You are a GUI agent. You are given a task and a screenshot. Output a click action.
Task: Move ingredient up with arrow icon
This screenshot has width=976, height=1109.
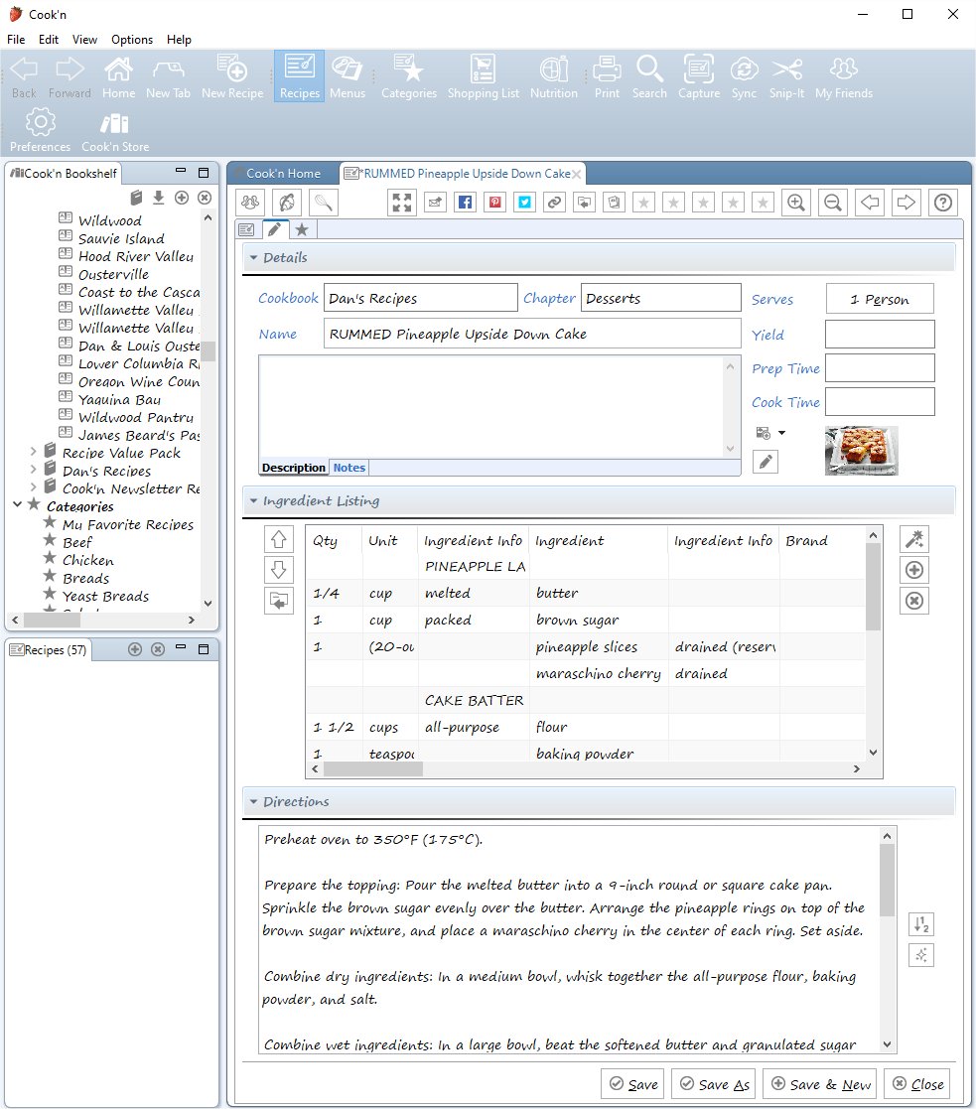tap(279, 539)
